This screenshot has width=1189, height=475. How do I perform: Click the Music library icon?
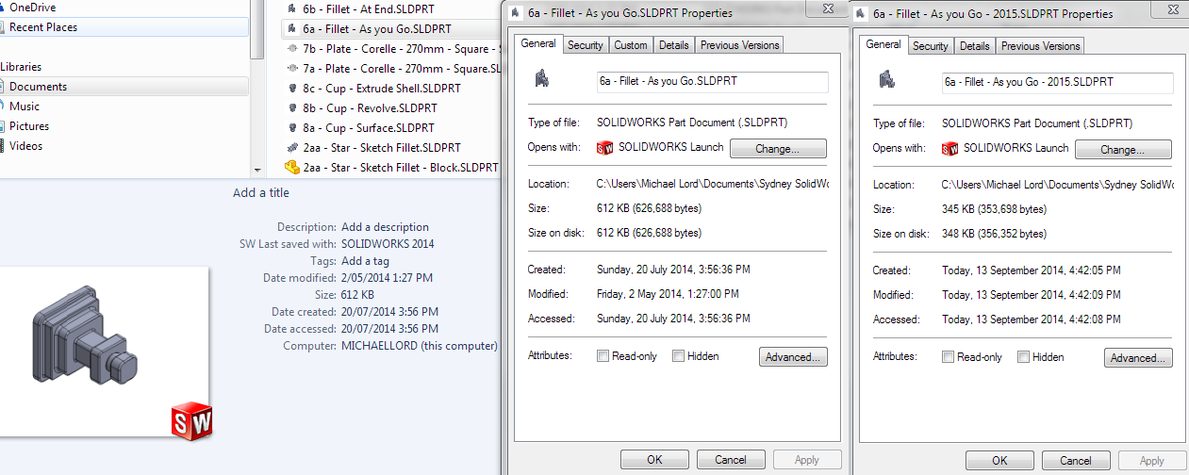click(x=3, y=106)
